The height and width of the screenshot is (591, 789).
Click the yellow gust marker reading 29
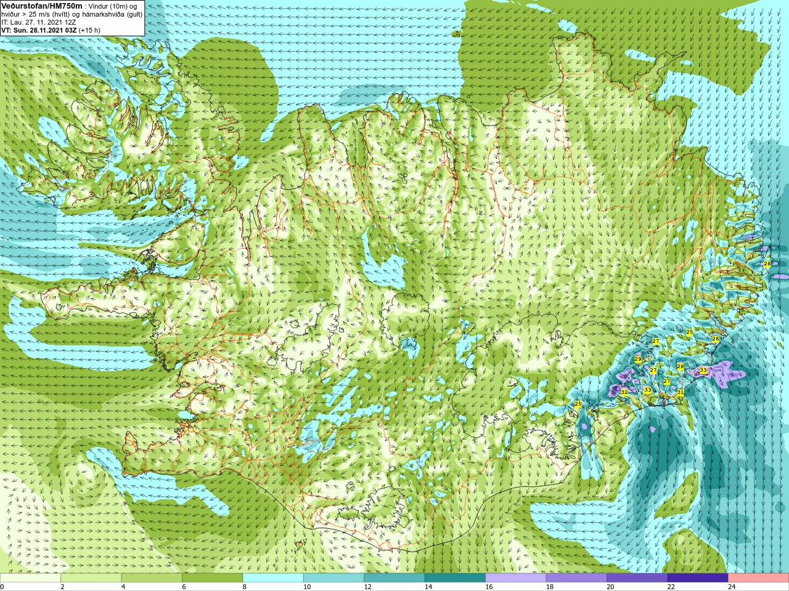638,360
